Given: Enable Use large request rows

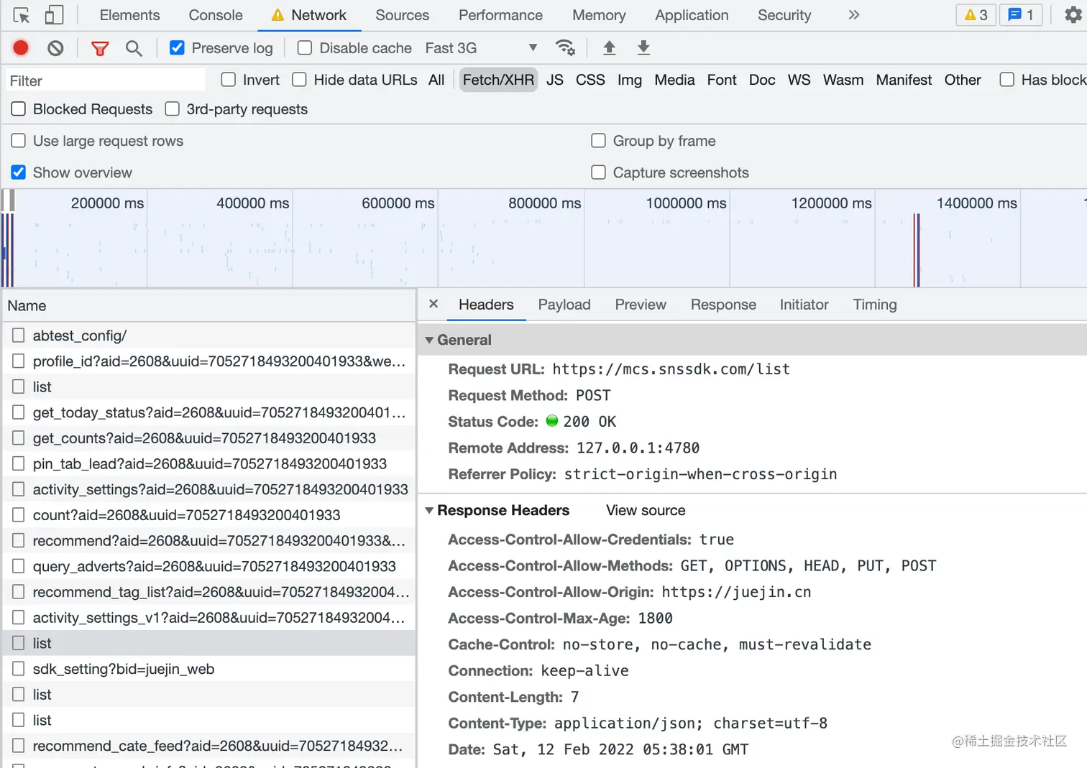Looking at the screenshot, I should pyautogui.click(x=19, y=141).
